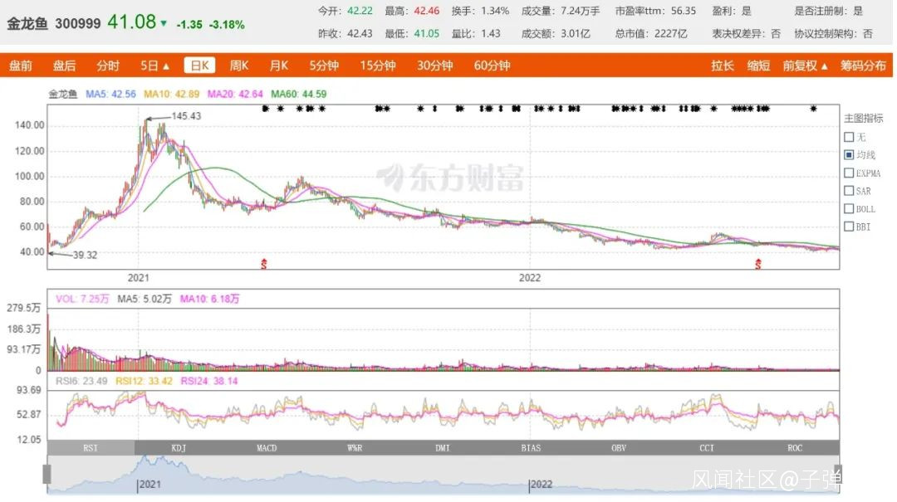Click the 2022 label in range navigator
Screen dimensions: 897x502
(542, 485)
